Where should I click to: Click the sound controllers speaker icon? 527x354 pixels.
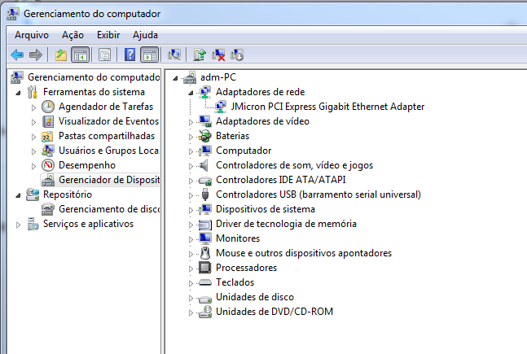(x=204, y=165)
